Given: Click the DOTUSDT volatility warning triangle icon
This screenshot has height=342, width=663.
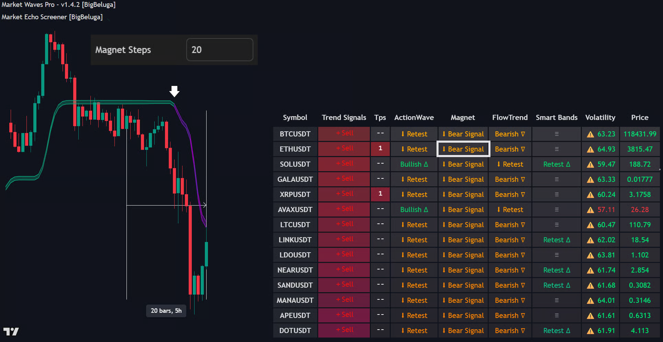Looking at the screenshot, I should pyautogui.click(x=590, y=331).
